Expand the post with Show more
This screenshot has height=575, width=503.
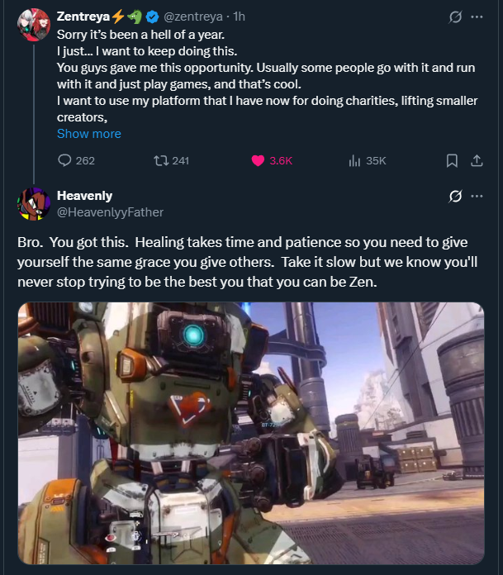click(89, 134)
